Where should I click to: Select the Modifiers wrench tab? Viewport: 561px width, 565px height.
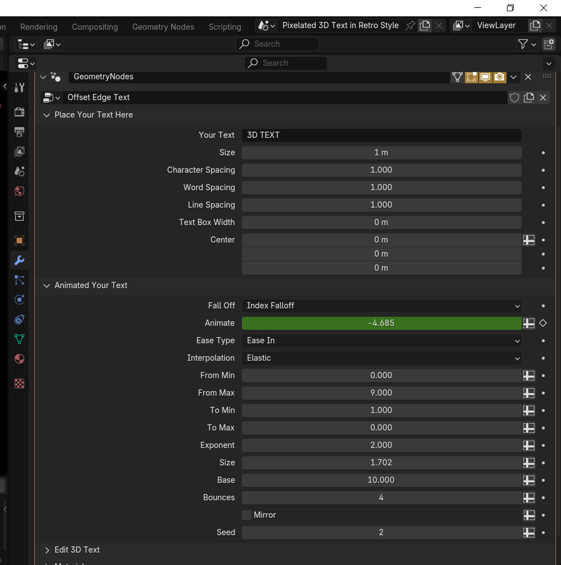click(20, 260)
